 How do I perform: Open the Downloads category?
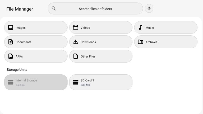(101, 42)
